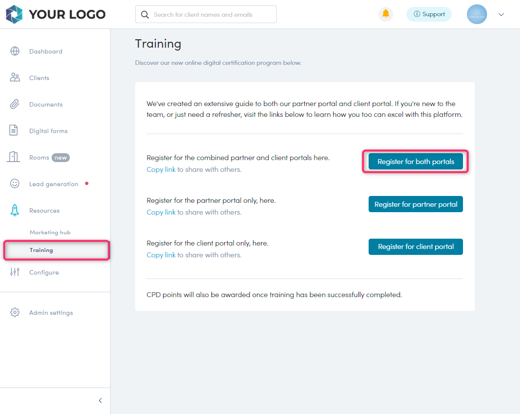Click the Rooms door icon
This screenshot has width=520, height=414.
click(14, 157)
